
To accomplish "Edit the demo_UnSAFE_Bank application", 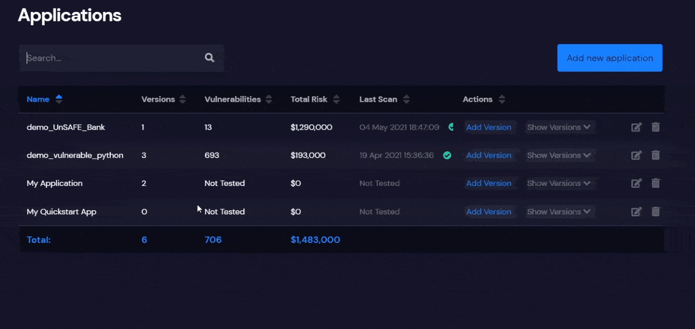I will (x=636, y=127).
